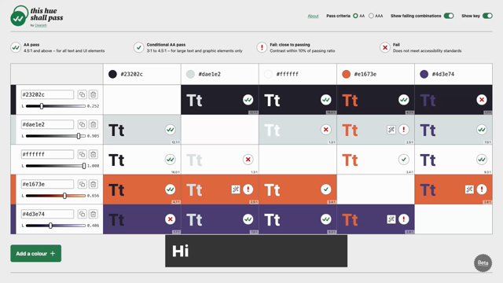Screen dimensions: 503x283
Task: Click 'Fail: close to passing' key label
Action: pyautogui.click(x=290, y=45)
